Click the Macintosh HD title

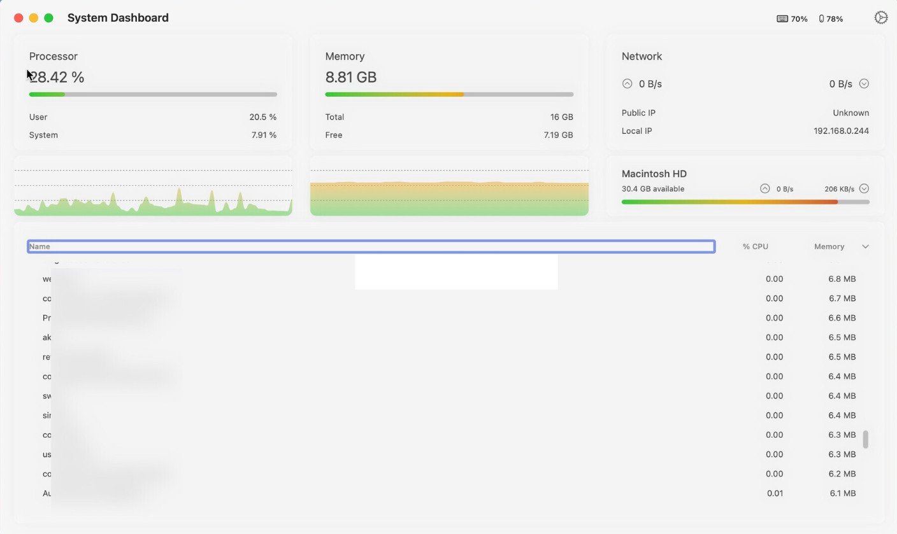click(654, 174)
